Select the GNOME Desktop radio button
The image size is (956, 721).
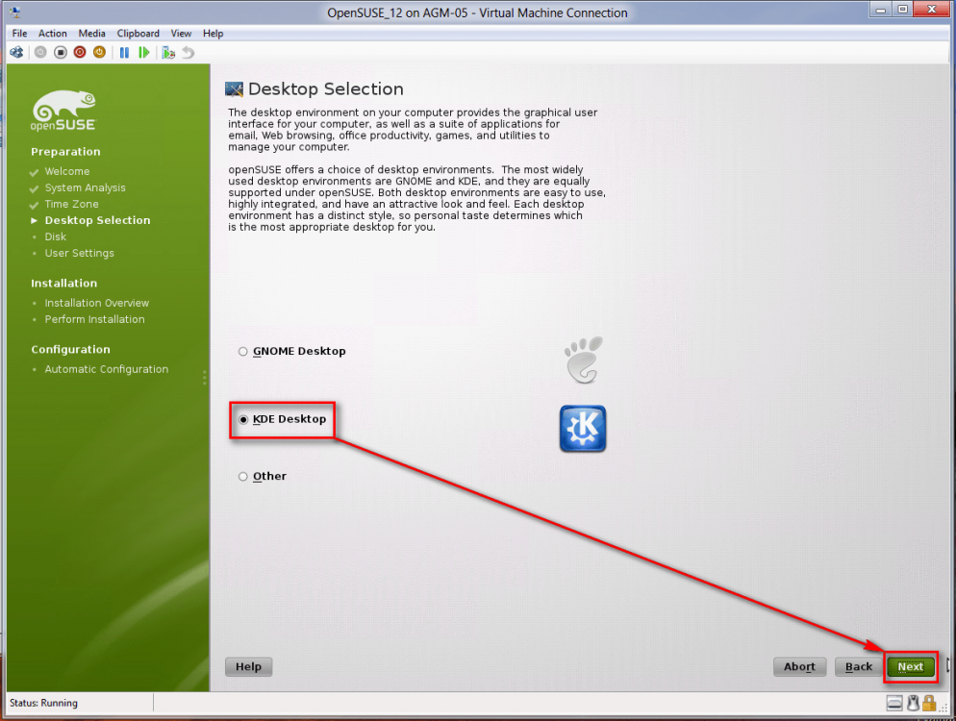[242, 352]
